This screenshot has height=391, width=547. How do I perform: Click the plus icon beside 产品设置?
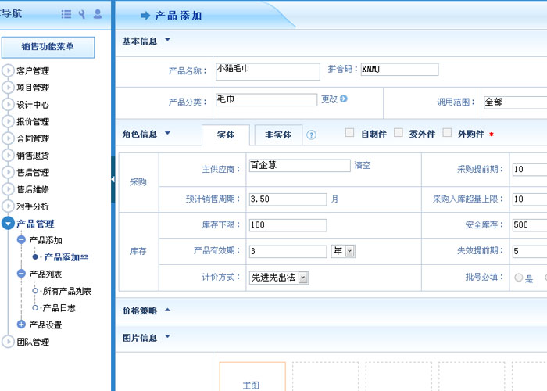(x=21, y=325)
